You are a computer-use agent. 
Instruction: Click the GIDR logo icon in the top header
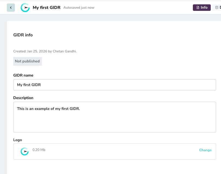(25, 7)
